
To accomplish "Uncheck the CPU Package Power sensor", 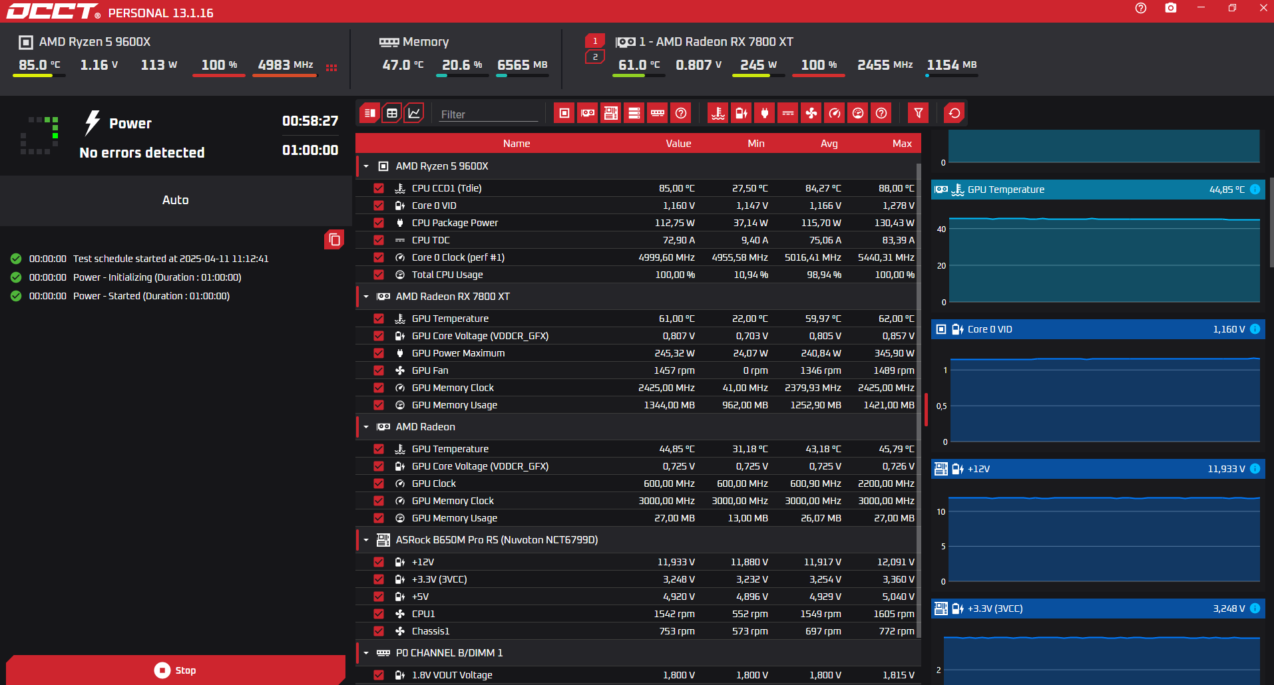I will tap(379, 223).
